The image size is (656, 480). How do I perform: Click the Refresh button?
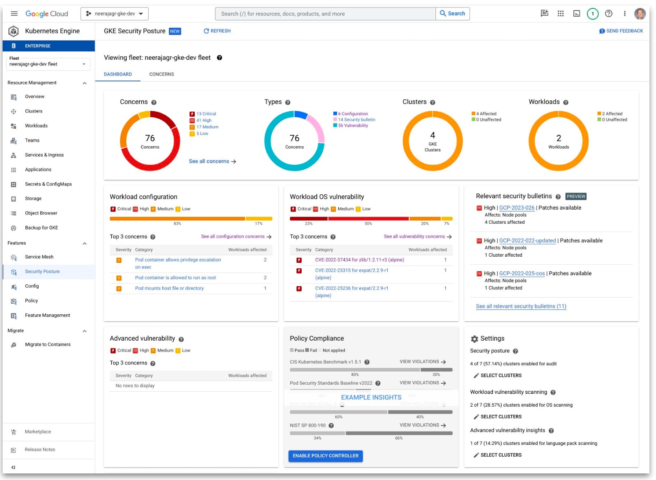coord(217,31)
